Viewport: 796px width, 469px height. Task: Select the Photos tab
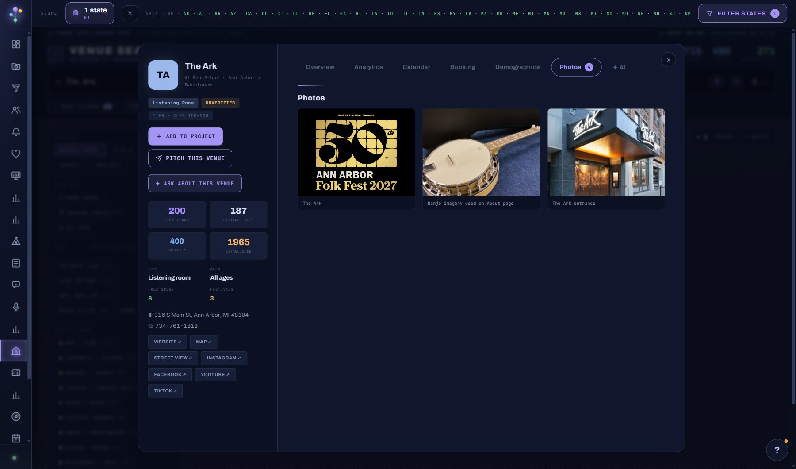tap(576, 67)
